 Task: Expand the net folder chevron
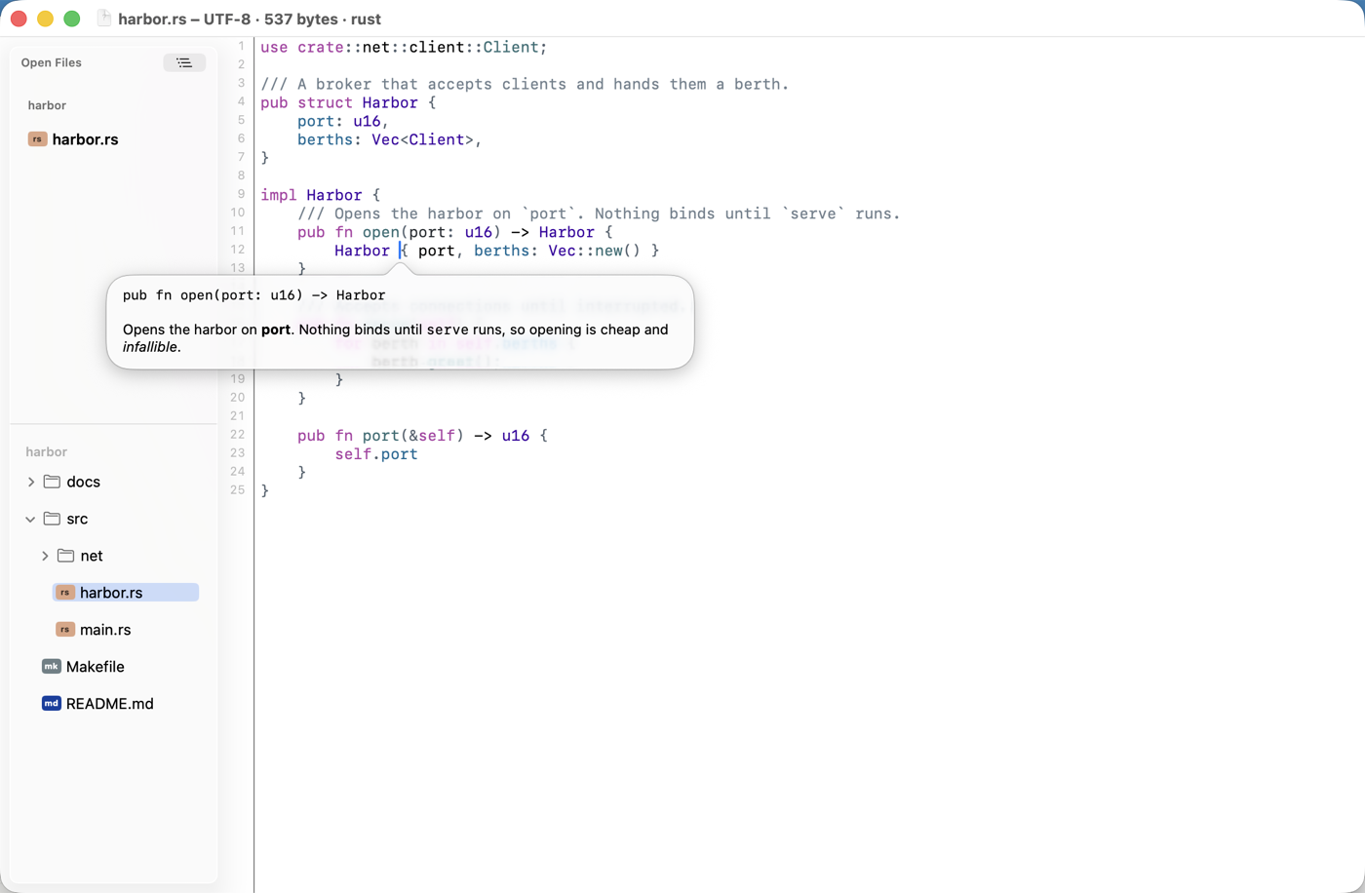pos(44,556)
